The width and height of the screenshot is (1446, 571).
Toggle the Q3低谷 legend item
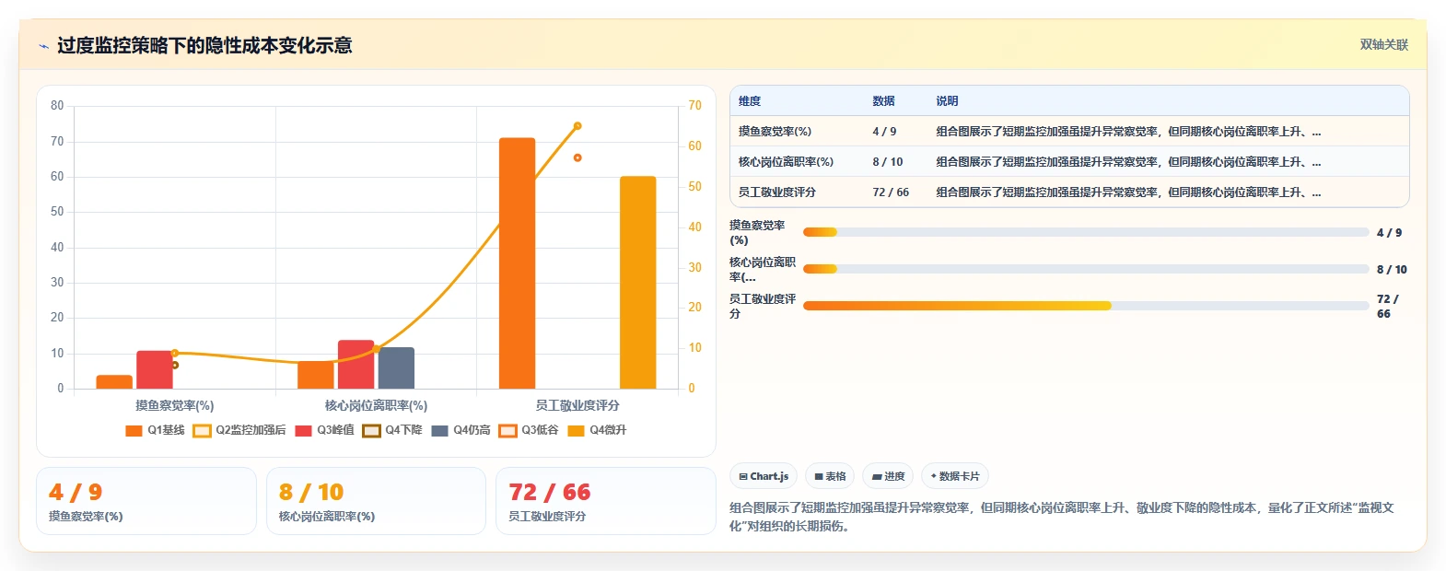[x=529, y=430]
